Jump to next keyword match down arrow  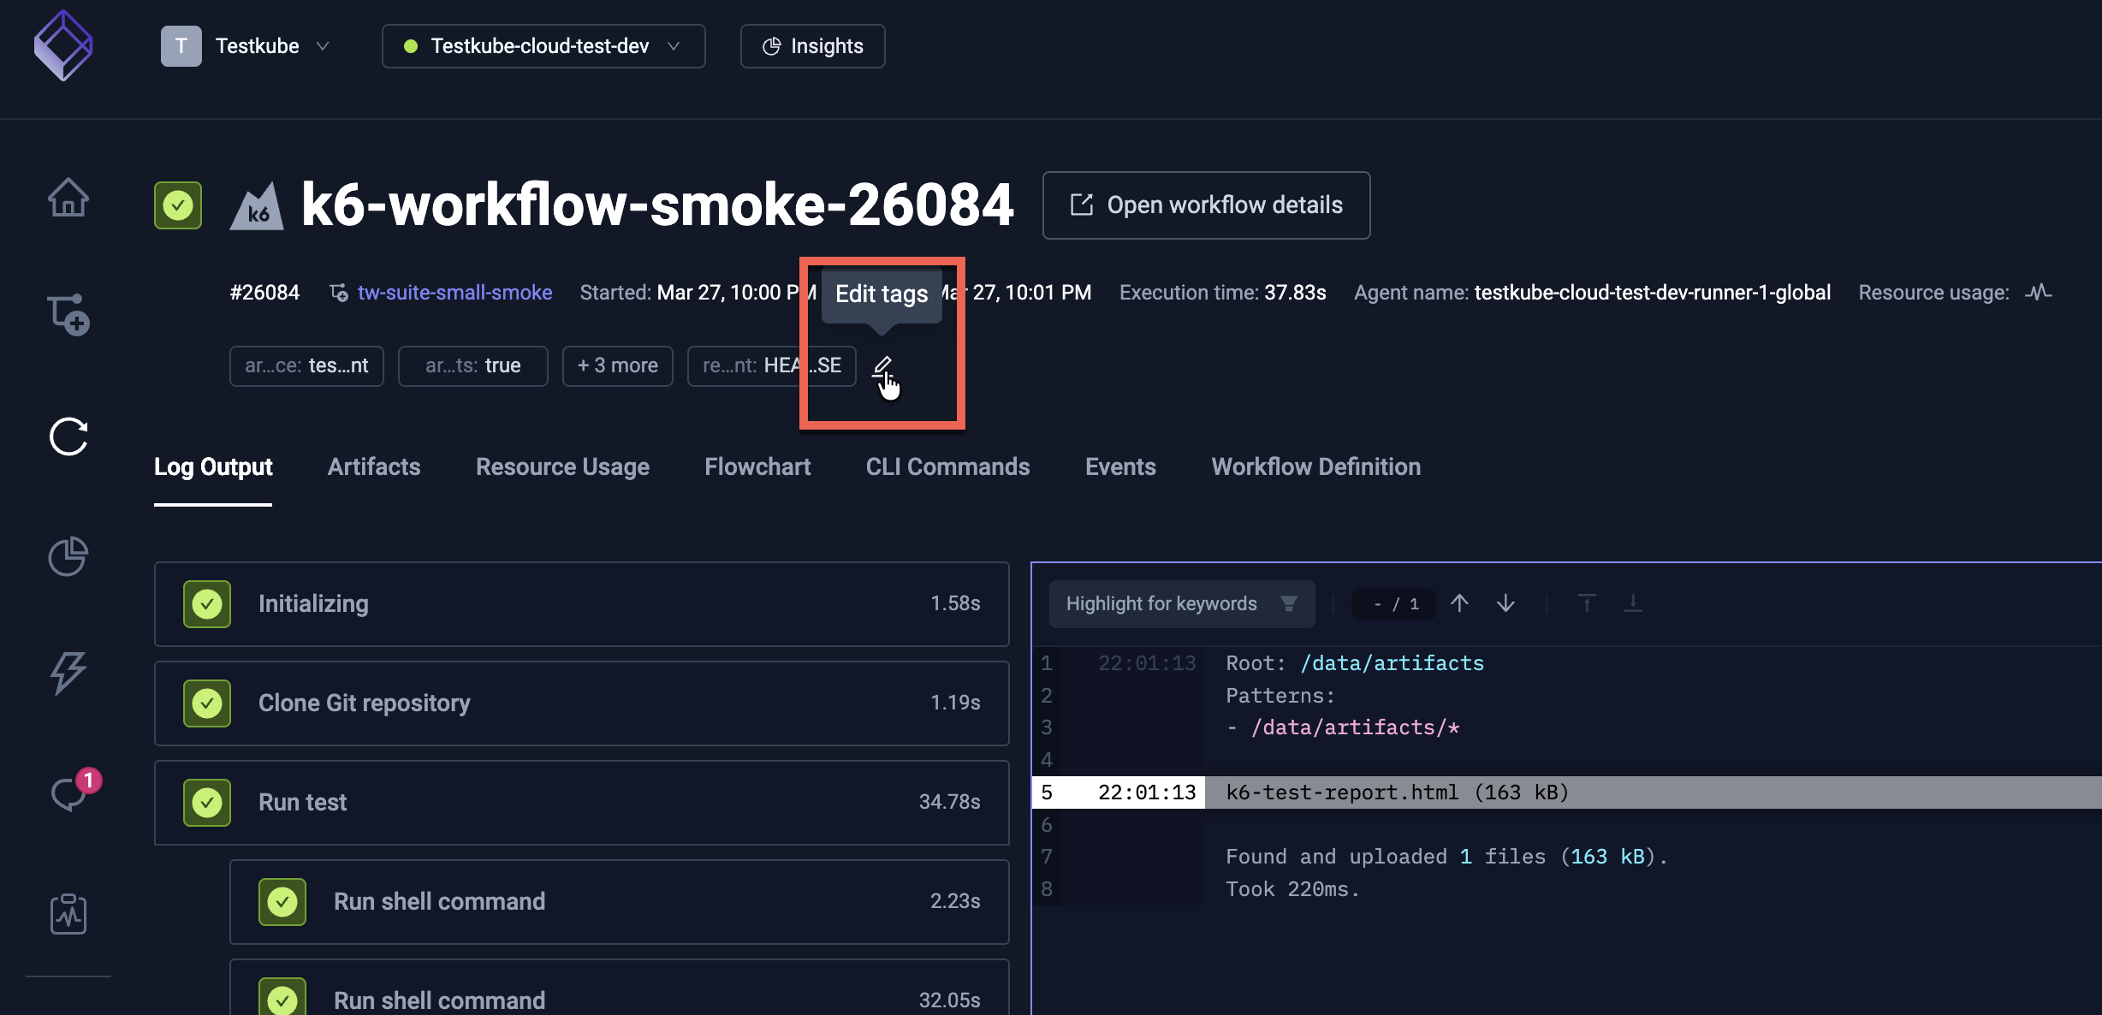(1505, 604)
